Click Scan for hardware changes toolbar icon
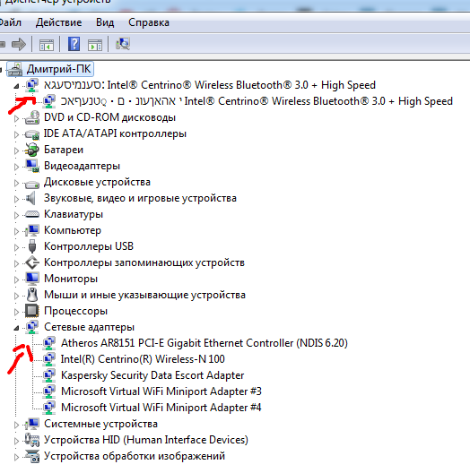 click(x=123, y=44)
